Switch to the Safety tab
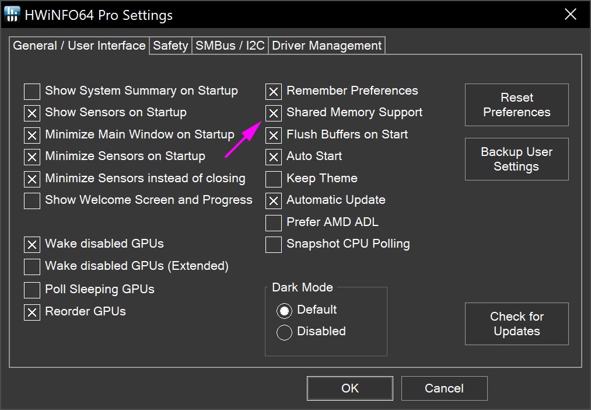 click(x=170, y=46)
